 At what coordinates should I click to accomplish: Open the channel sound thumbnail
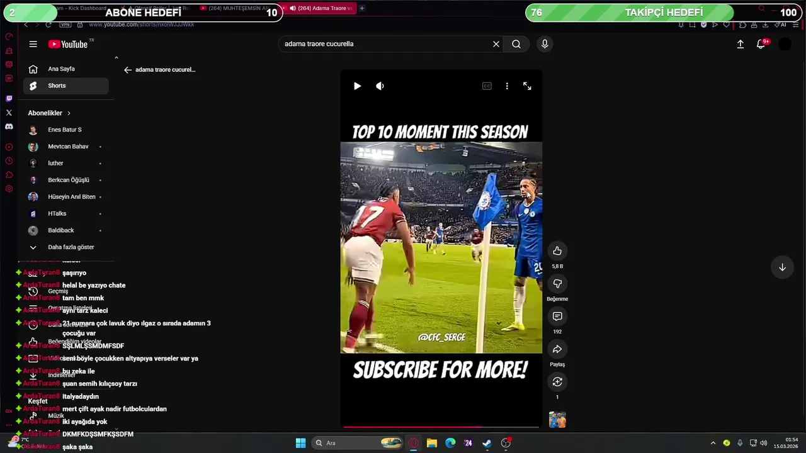[557, 420]
